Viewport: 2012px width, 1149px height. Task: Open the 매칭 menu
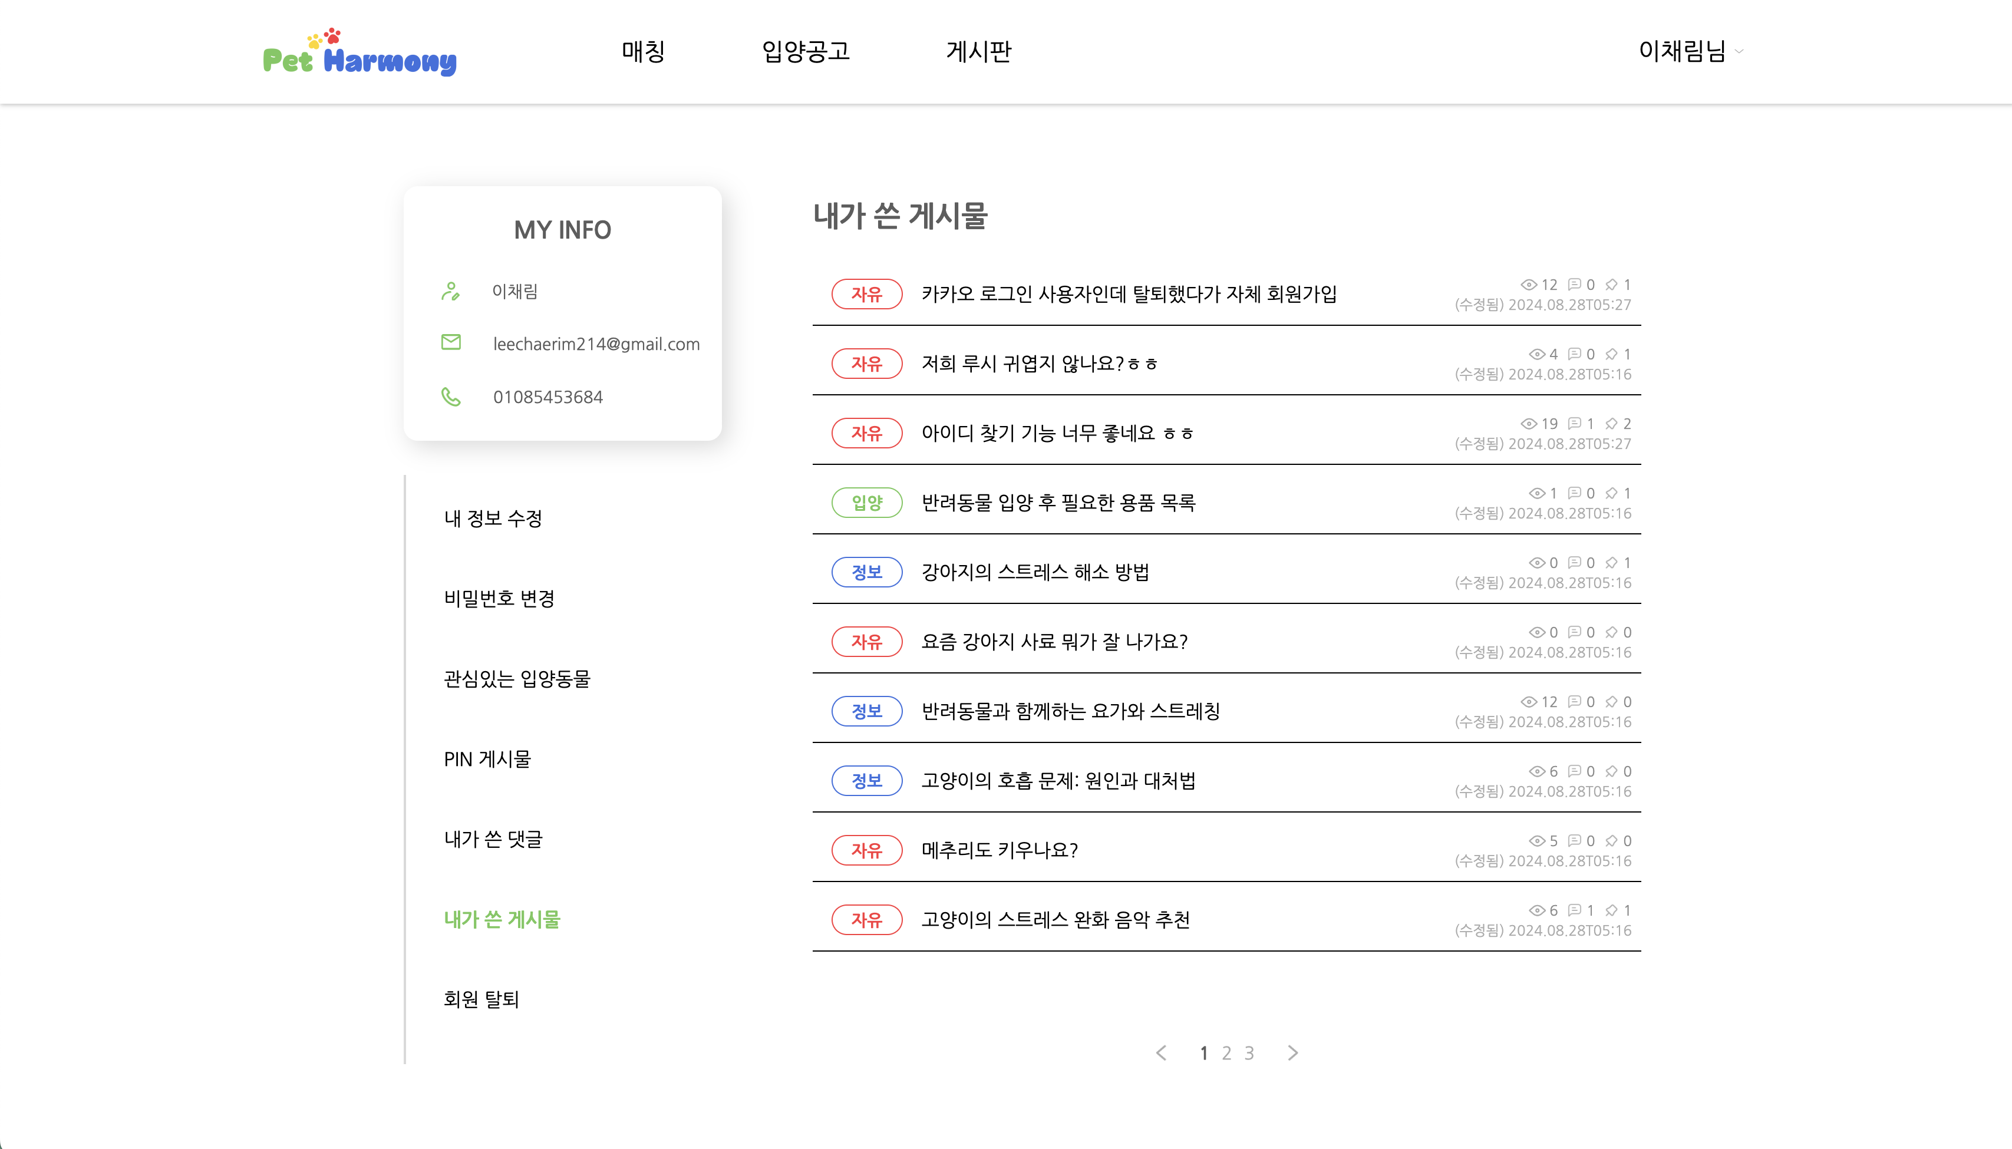(x=642, y=51)
